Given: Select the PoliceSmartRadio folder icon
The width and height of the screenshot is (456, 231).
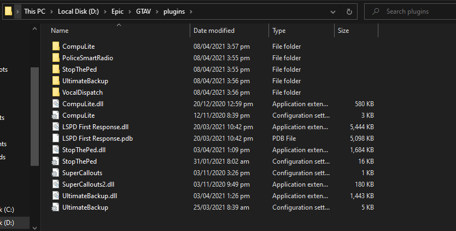Looking at the screenshot, I should click(55, 58).
